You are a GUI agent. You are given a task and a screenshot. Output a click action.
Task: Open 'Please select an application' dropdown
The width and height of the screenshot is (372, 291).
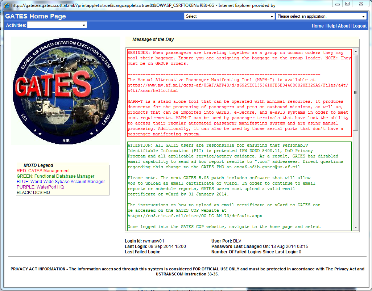[321, 16]
